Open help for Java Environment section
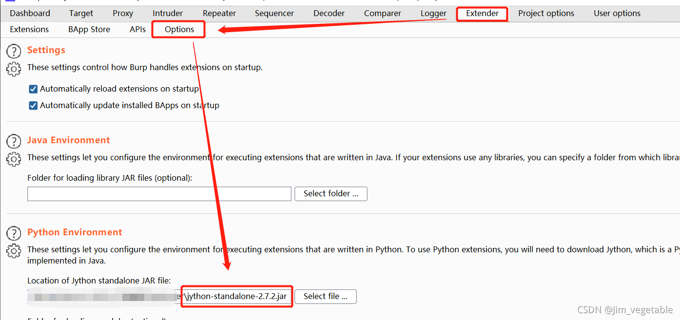Viewport: 680px width, 320px height. click(14, 141)
